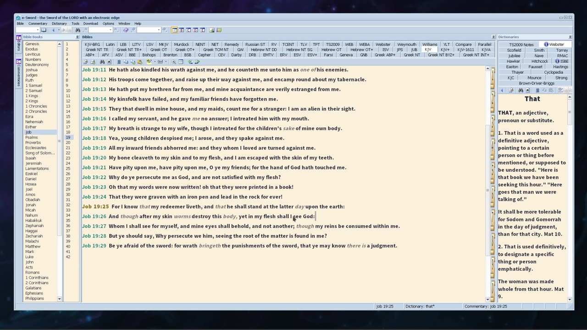Screen dimensions: 587x330
Task: Apply the yellow highlighter in Bibles toolbar
Action: pos(149,62)
